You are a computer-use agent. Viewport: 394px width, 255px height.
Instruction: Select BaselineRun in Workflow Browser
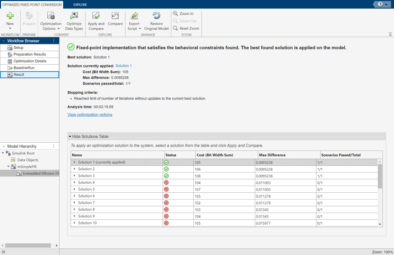24,68
